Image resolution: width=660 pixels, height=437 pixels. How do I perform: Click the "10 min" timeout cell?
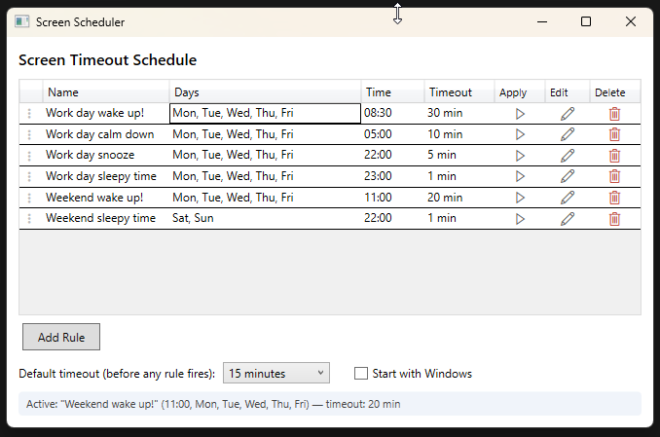pos(459,134)
